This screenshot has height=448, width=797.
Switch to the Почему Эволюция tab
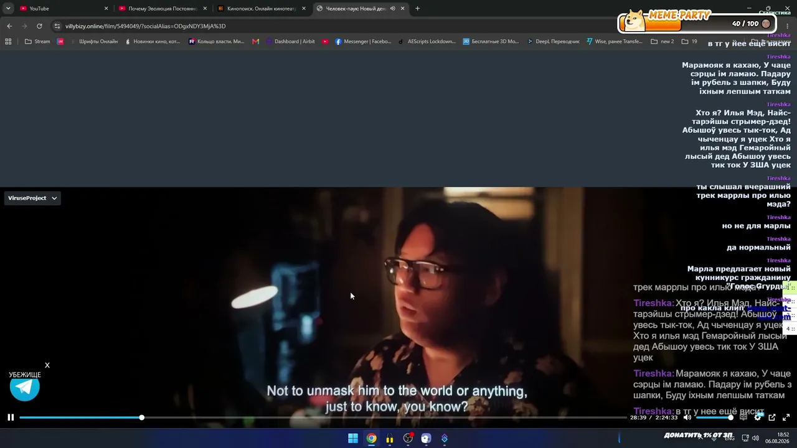click(x=163, y=9)
